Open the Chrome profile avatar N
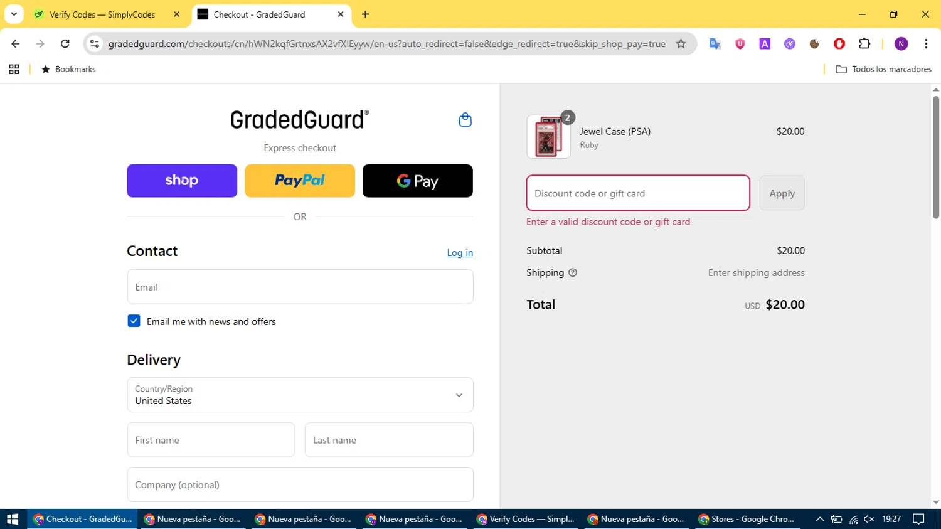Screen dimensions: 941x529 [x=901, y=44]
